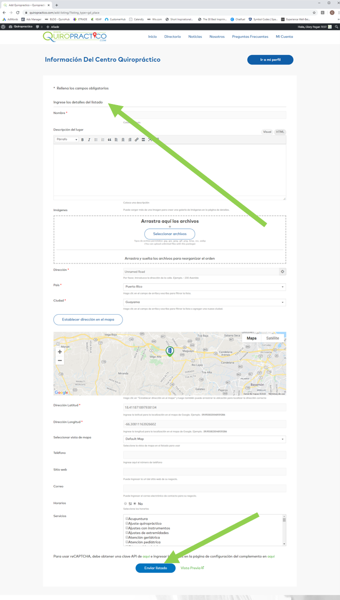Open the Ciudad dropdown showing Guayama
Viewport: 340px width, 600px height.
click(205, 302)
